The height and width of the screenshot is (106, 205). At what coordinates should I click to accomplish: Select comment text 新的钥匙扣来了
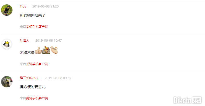[33, 15]
